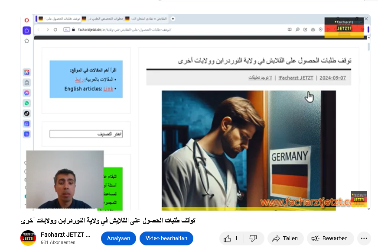Click the Arabic article heading in the webpage

[264, 61]
